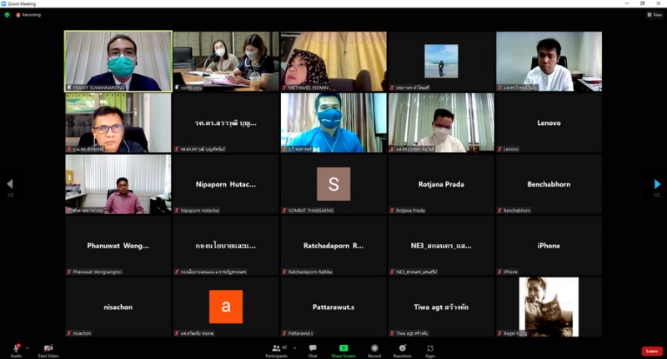Go to next page of participants with right arrow
The image size is (667, 359).
[657, 184]
